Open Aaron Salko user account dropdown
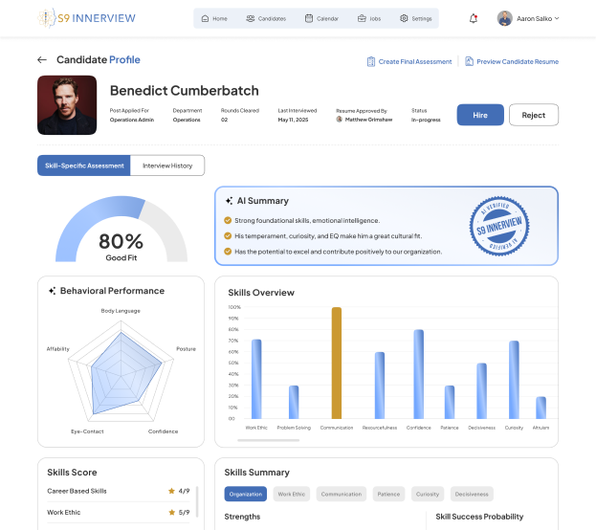The image size is (596, 530). [528, 18]
